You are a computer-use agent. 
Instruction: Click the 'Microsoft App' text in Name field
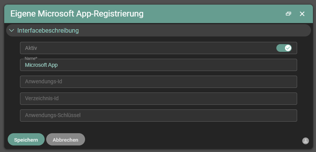[x=41, y=65]
